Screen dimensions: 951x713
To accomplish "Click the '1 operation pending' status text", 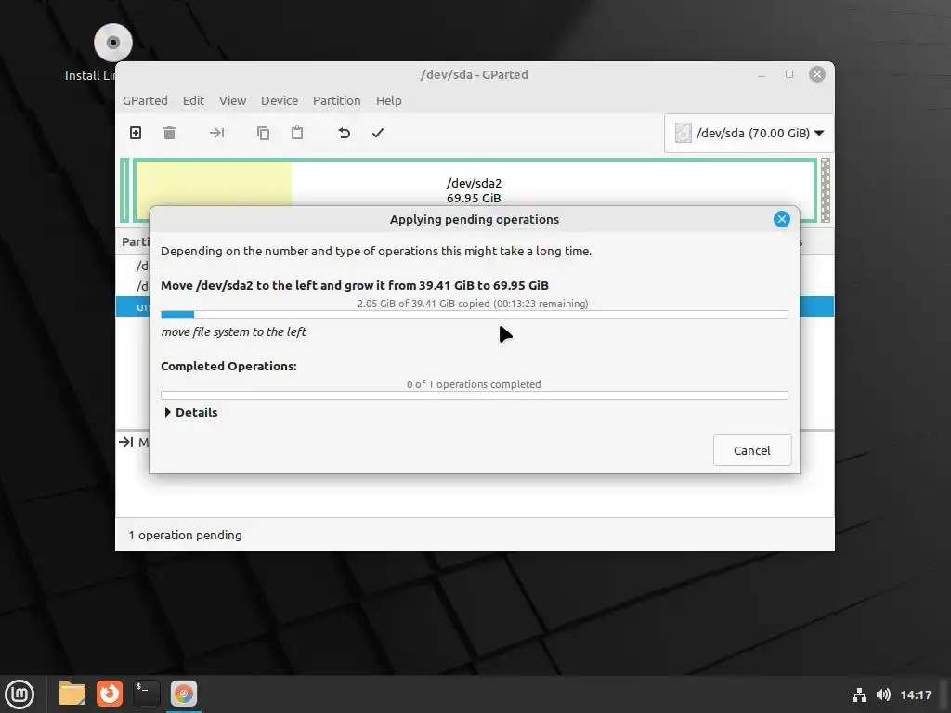I will 185,536.
